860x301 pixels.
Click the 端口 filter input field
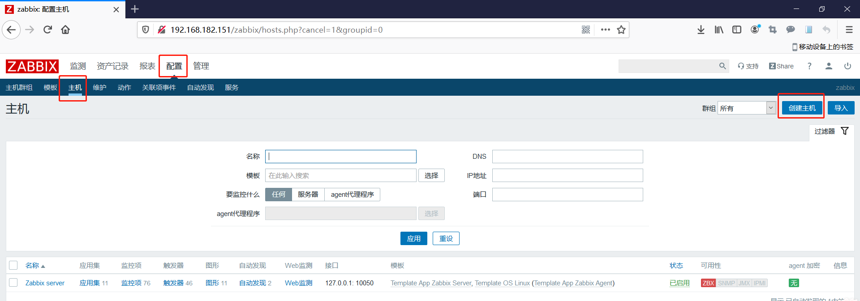568,195
